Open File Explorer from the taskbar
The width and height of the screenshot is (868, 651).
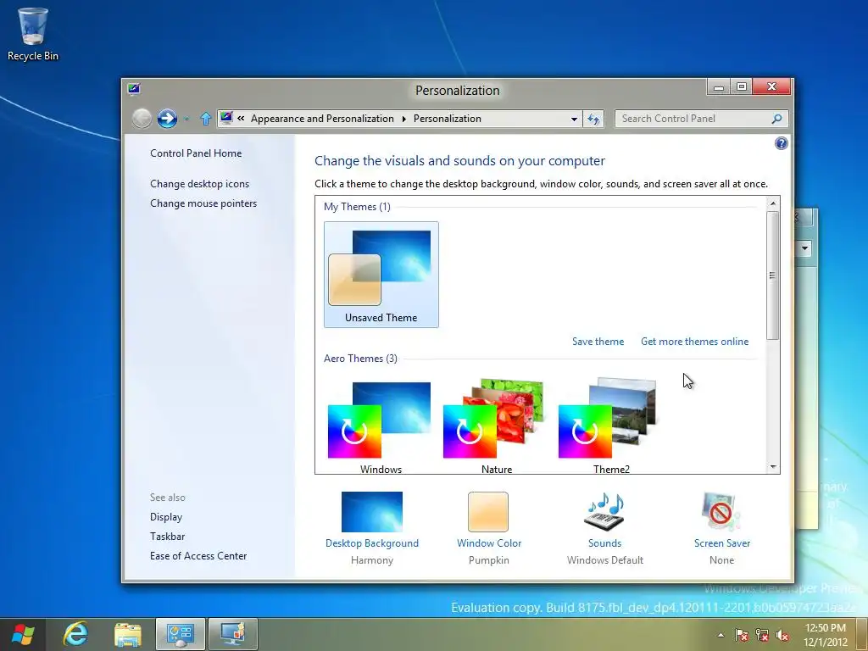(128, 634)
